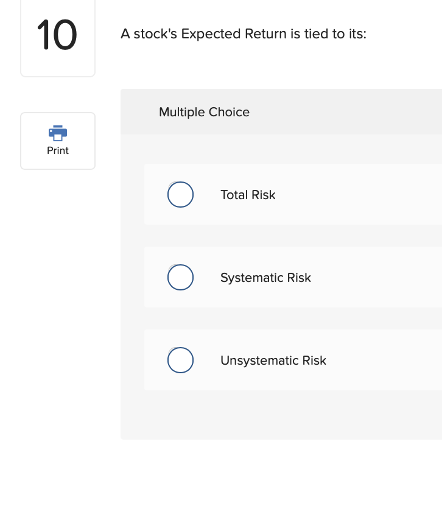The height and width of the screenshot is (520, 442).
Task: Click the Systematic Risk answer label
Action: [x=265, y=278]
